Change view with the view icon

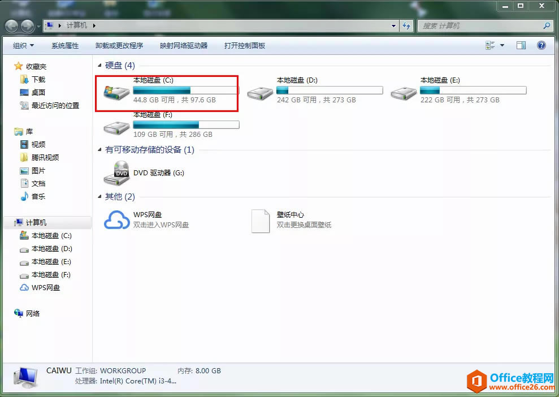(x=490, y=45)
